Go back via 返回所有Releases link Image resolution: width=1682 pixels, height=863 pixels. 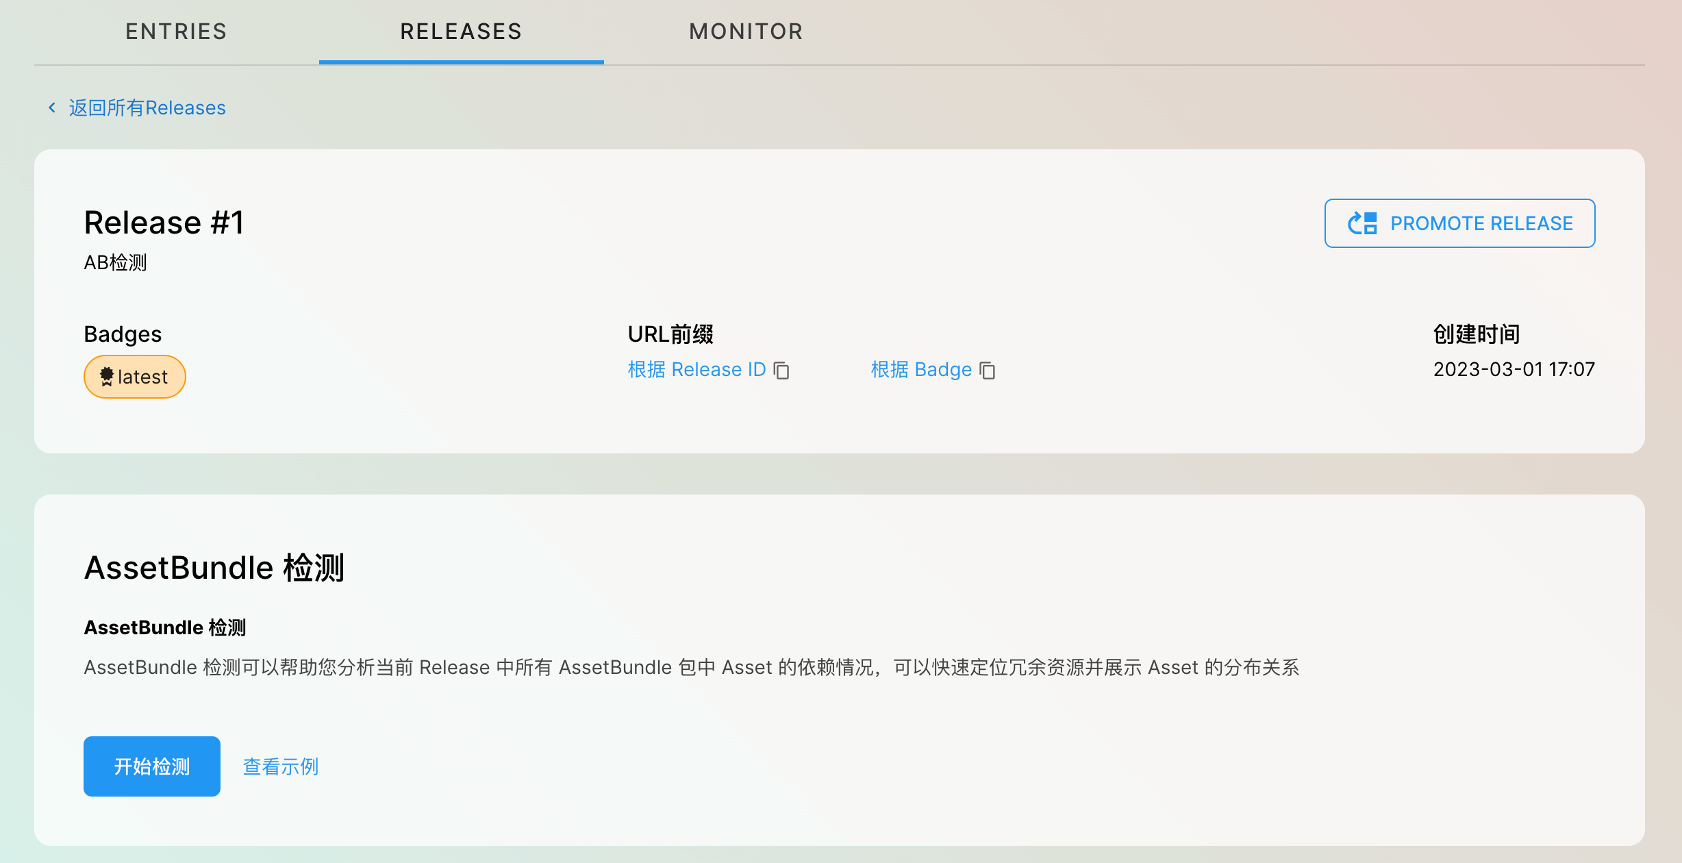[147, 108]
